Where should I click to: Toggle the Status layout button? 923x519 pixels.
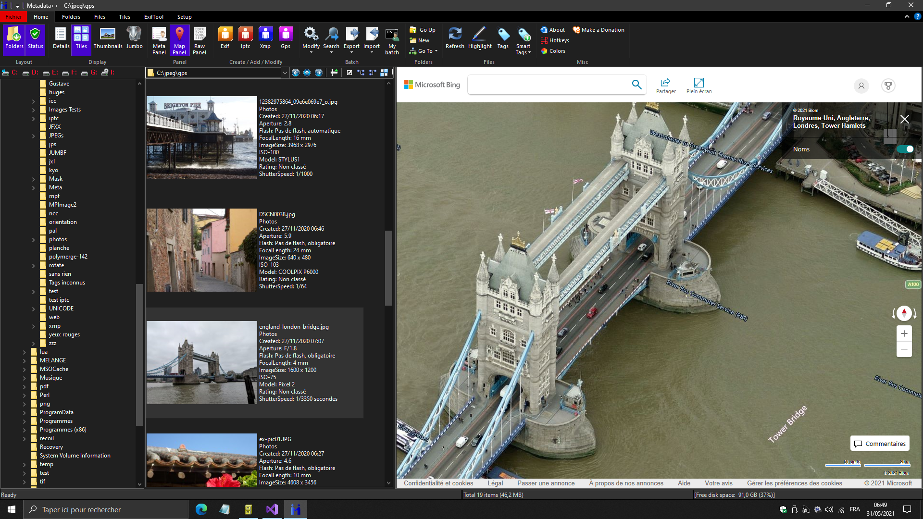coord(35,38)
